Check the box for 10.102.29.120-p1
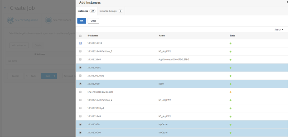 tap(80, 76)
